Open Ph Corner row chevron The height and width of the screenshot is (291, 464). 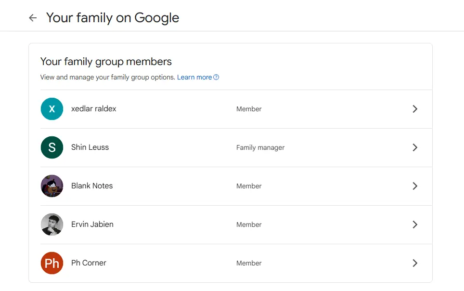pos(415,263)
